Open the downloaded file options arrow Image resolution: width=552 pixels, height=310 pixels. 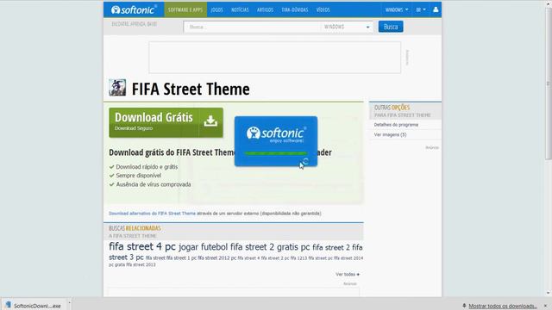69,303
